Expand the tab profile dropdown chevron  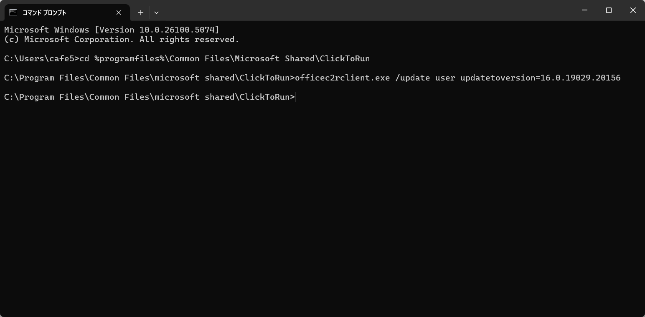click(x=156, y=13)
